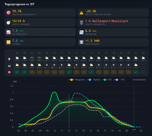Toggle Hybrid series in chart legend

tap(94, 80)
